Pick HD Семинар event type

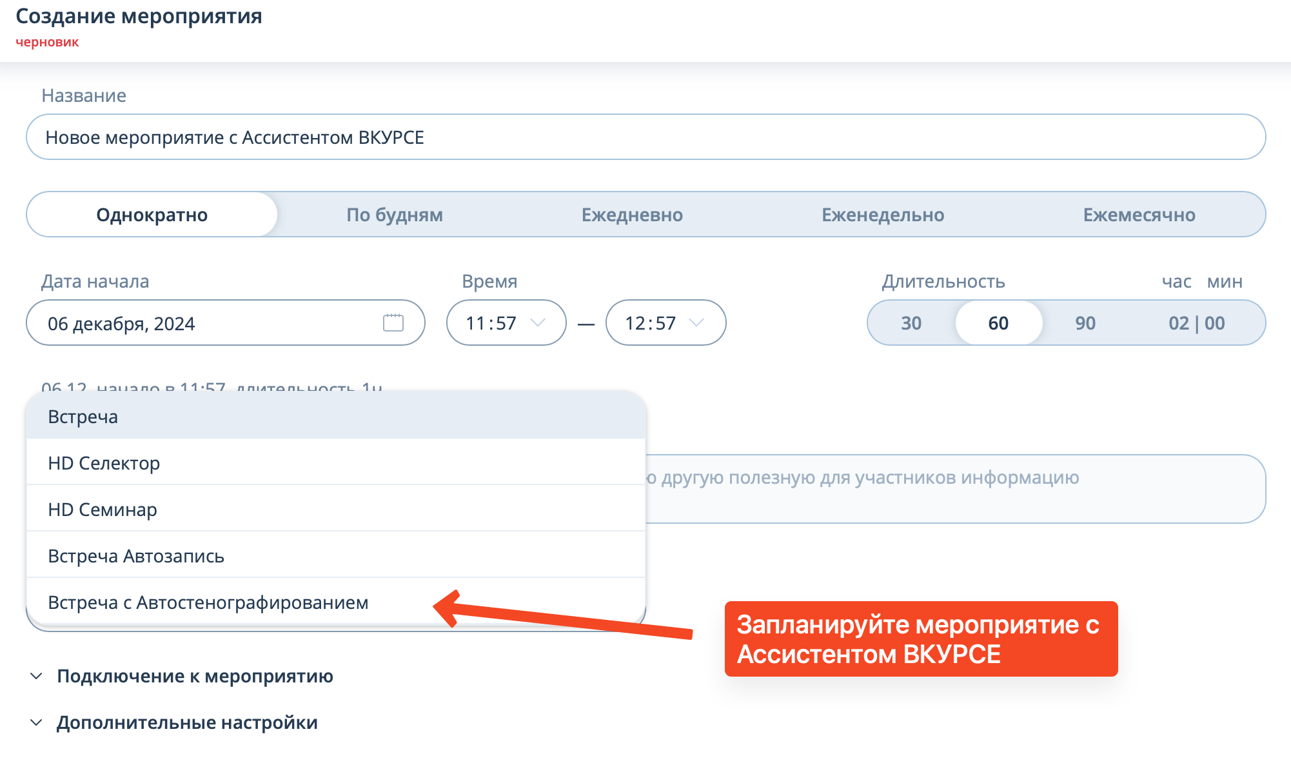336,509
